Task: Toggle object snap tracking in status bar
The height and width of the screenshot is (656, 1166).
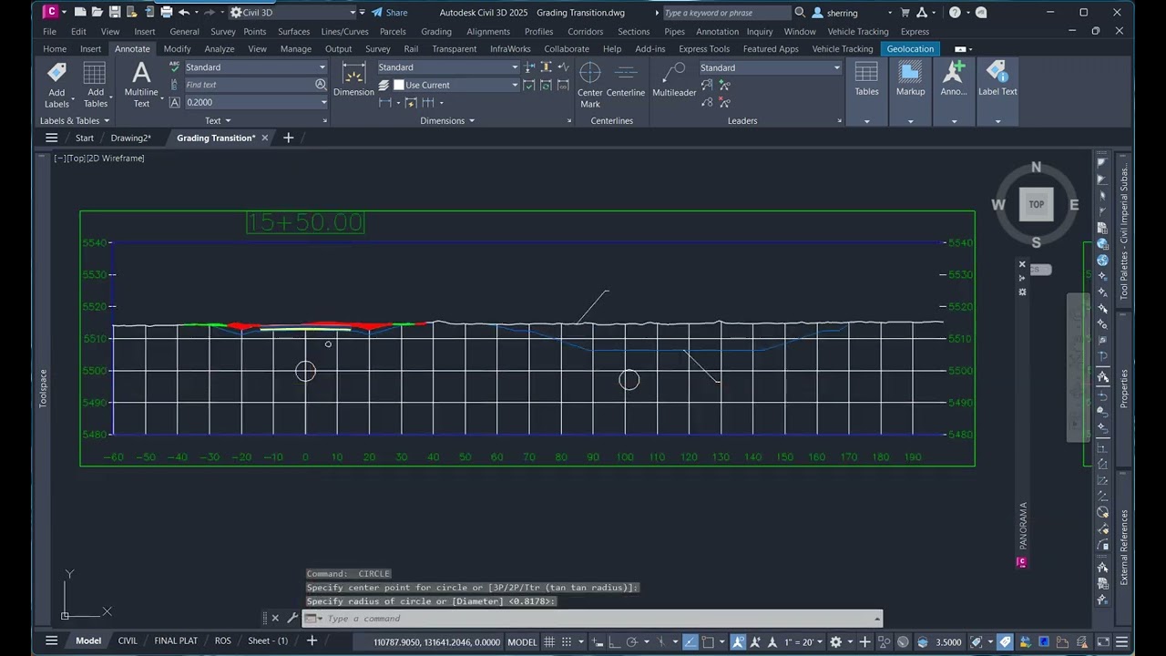Action: [x=690, y=641]
